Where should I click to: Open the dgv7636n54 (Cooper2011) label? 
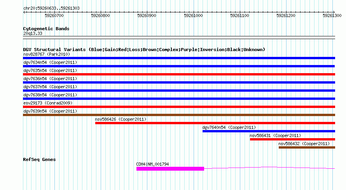(x=50, y=79)
